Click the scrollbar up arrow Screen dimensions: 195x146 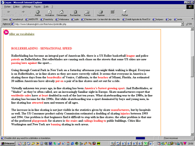[192, 29]
